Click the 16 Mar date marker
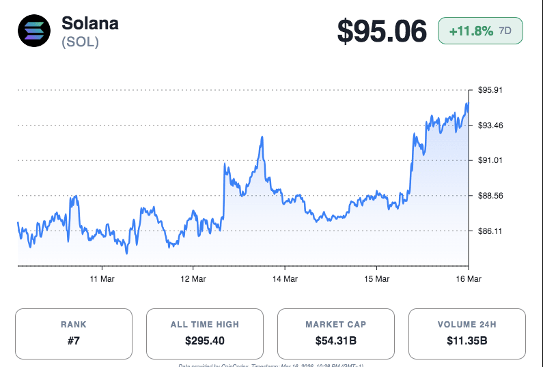This screenshot has height=367, width=543. pos(467,279)
